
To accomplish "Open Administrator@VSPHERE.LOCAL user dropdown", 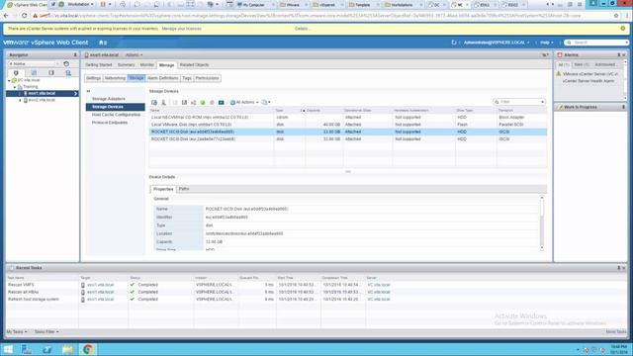I will pyautogui.click(x=497, y=43).
